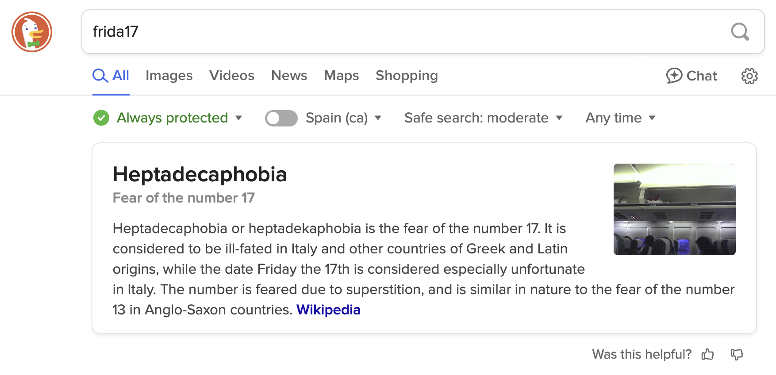Viewport: 776px width, 375px height.
Task: Click the Chat bubble icon
Action: 674,76
